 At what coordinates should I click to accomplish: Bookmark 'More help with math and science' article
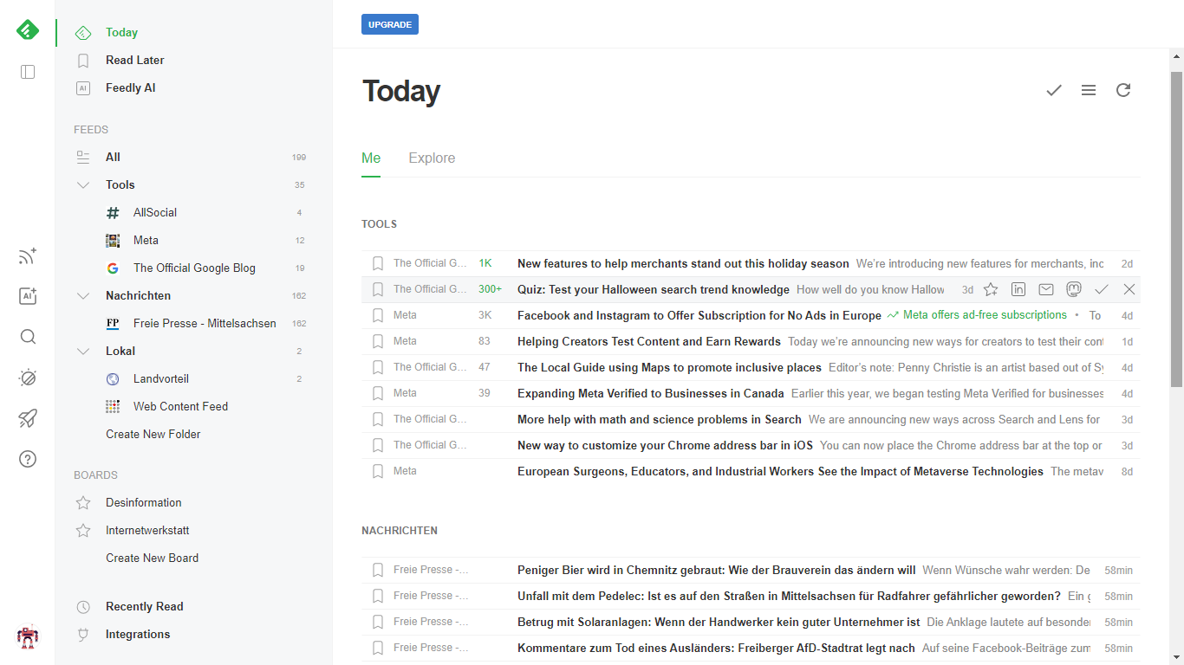(378, 419)
